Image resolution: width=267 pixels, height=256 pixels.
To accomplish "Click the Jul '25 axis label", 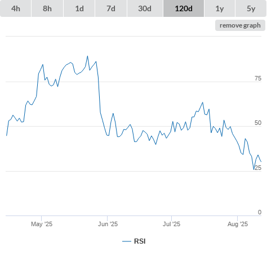I will pyautogui.click(x=171, y=224).
